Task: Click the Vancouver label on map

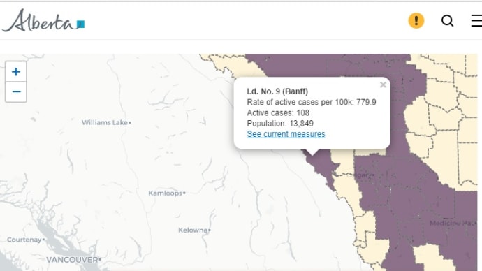Action: pyautogui.click(x=72, y=260)
